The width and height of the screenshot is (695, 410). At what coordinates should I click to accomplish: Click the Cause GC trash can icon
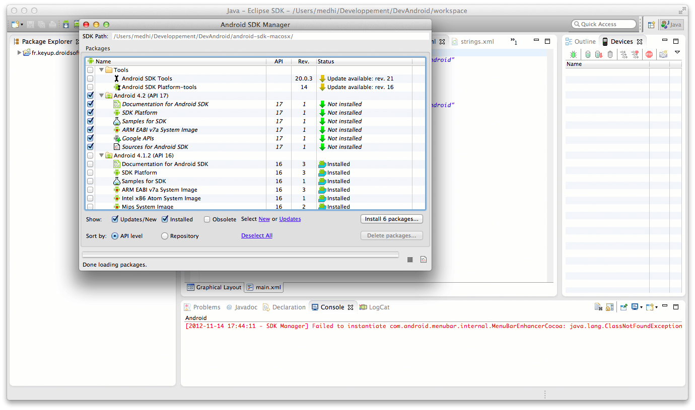610,54
